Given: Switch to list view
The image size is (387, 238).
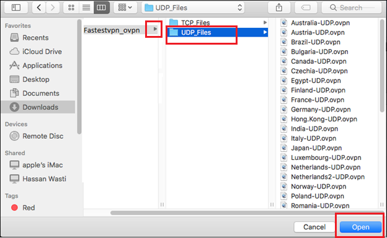Looking at the screenshot, I should [86, 7].
